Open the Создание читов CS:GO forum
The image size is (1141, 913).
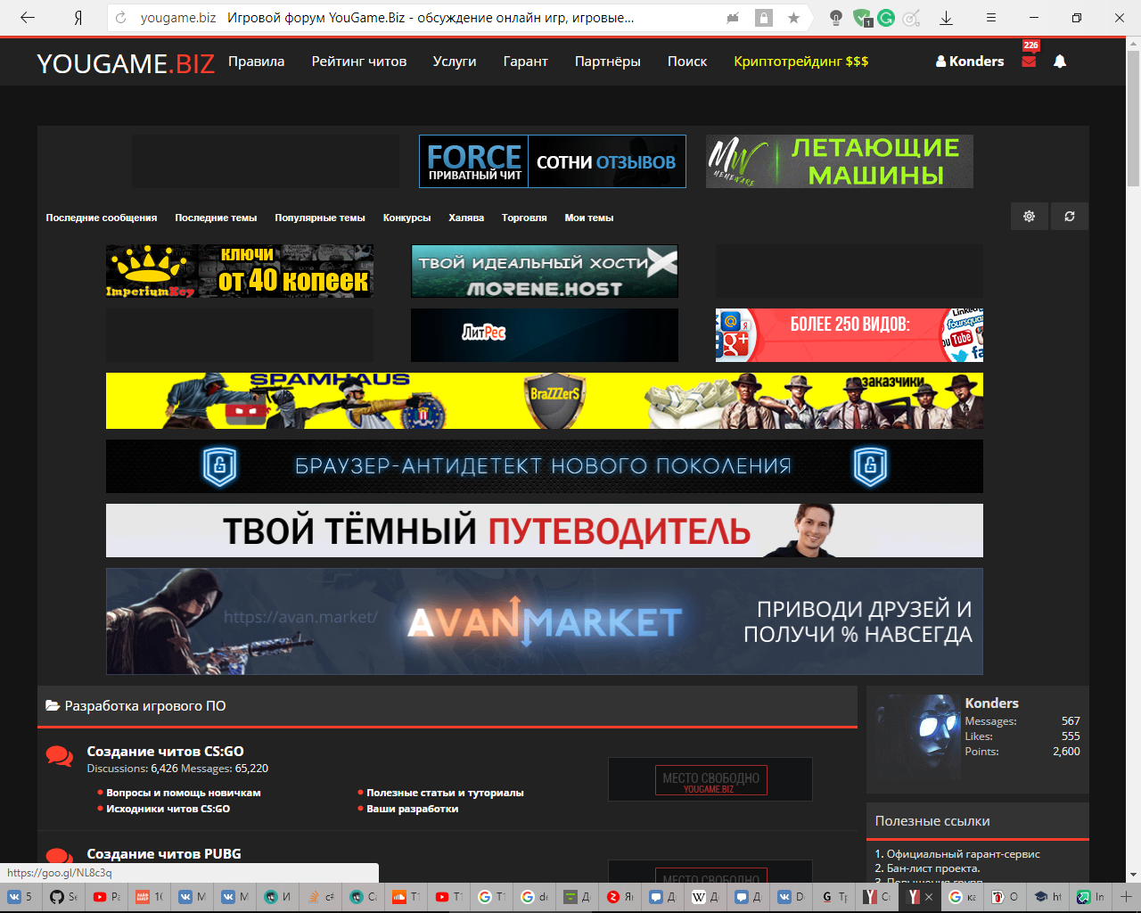tap(165, 752)
